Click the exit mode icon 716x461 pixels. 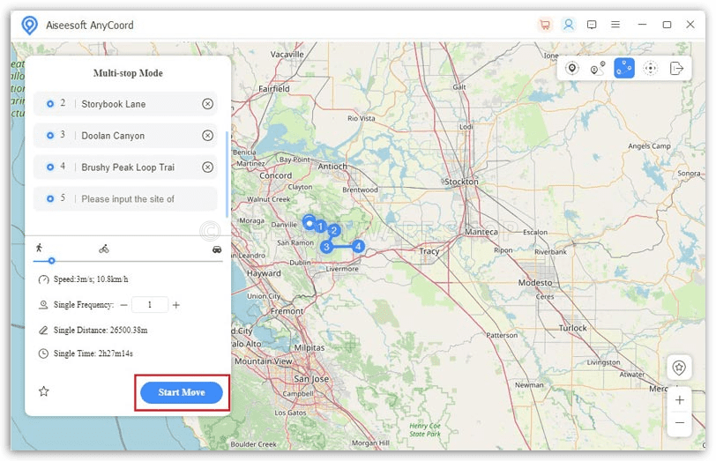click(676, 69)
